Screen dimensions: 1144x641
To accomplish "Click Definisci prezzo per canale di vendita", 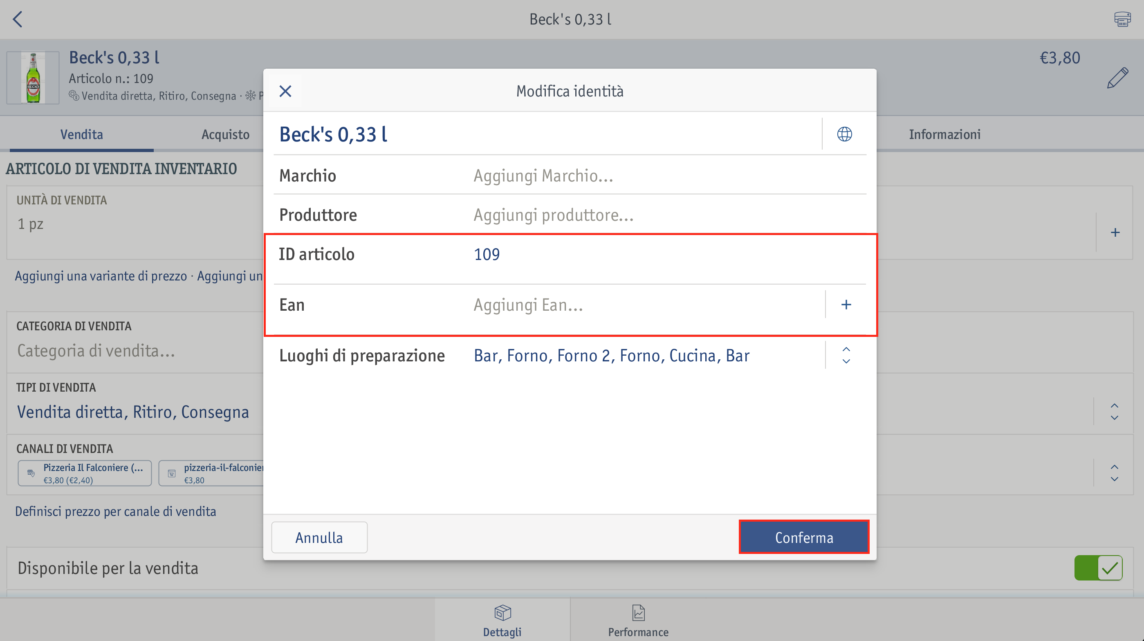I will (x=115, y=511).
